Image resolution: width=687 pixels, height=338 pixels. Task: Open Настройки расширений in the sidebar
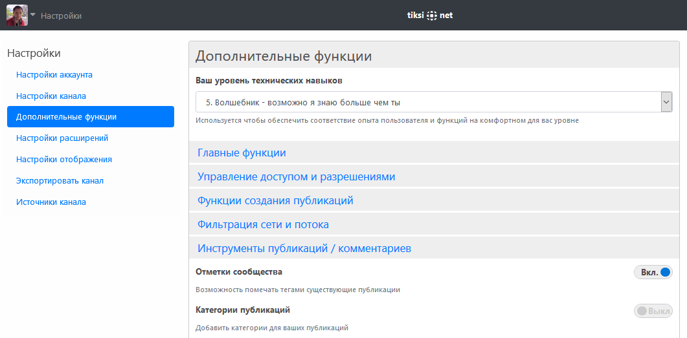(x=62, y=138)
